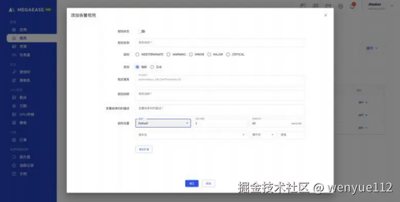
Task: Select the MINOR level radio button
Action: [191, 54]
